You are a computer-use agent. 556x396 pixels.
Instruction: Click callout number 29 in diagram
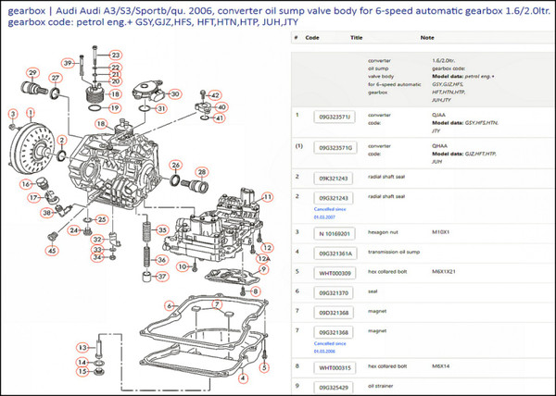(x=32, y=73)
